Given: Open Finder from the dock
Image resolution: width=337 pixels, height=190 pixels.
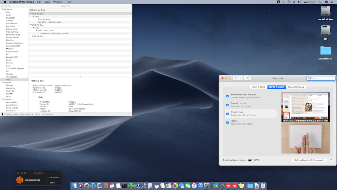Looking at the screenshot, I should (x=74, y=185).
